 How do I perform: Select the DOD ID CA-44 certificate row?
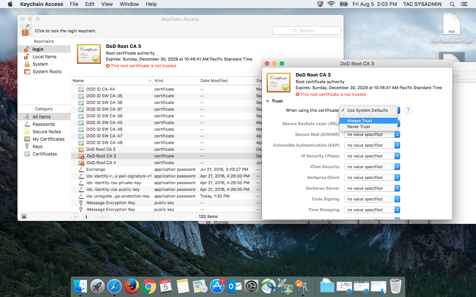[166, 89]
